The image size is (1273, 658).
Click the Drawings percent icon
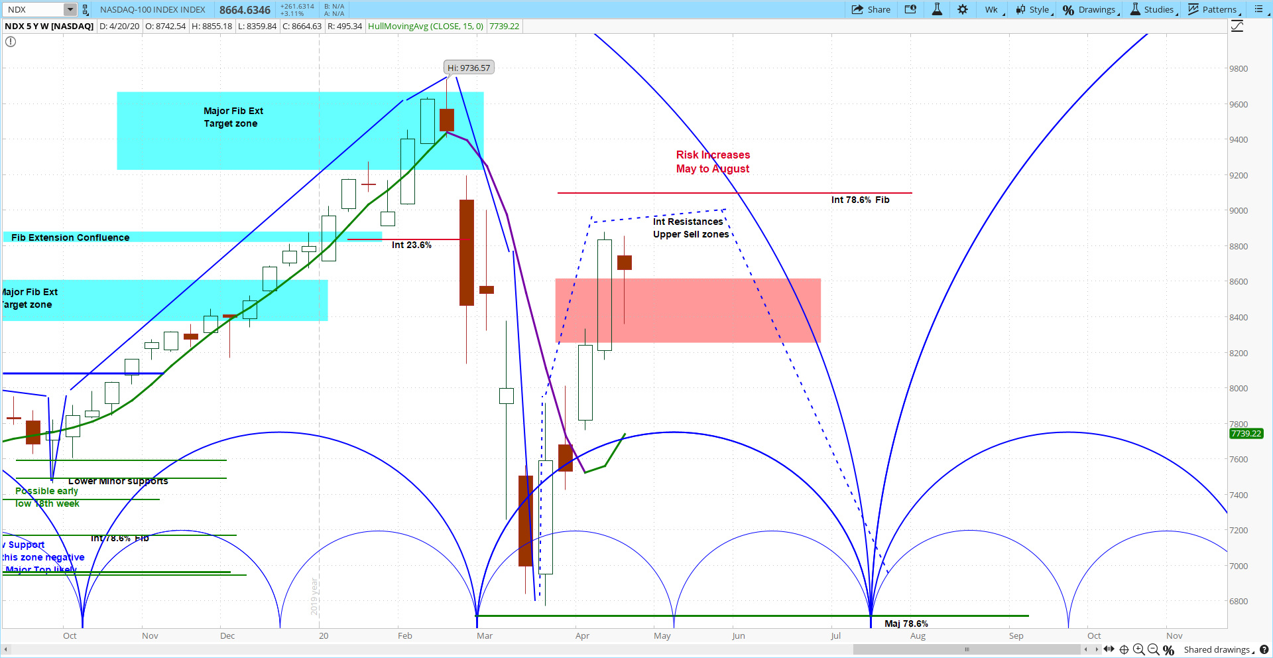click(x=1067, y=9)
